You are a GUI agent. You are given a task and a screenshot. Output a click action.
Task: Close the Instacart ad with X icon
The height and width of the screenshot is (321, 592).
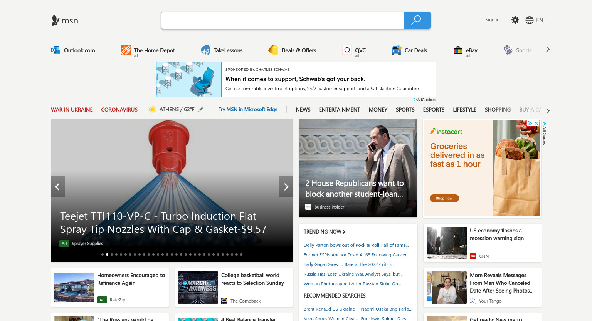tap(536, 123)
